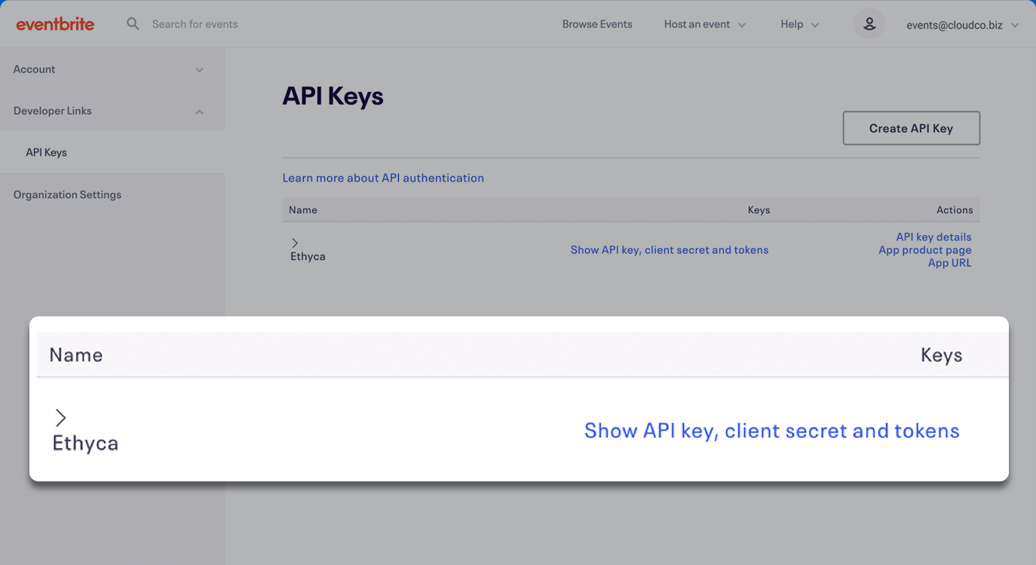Expand the Ethyca row chevron in the small table

(x=295, y=243)
